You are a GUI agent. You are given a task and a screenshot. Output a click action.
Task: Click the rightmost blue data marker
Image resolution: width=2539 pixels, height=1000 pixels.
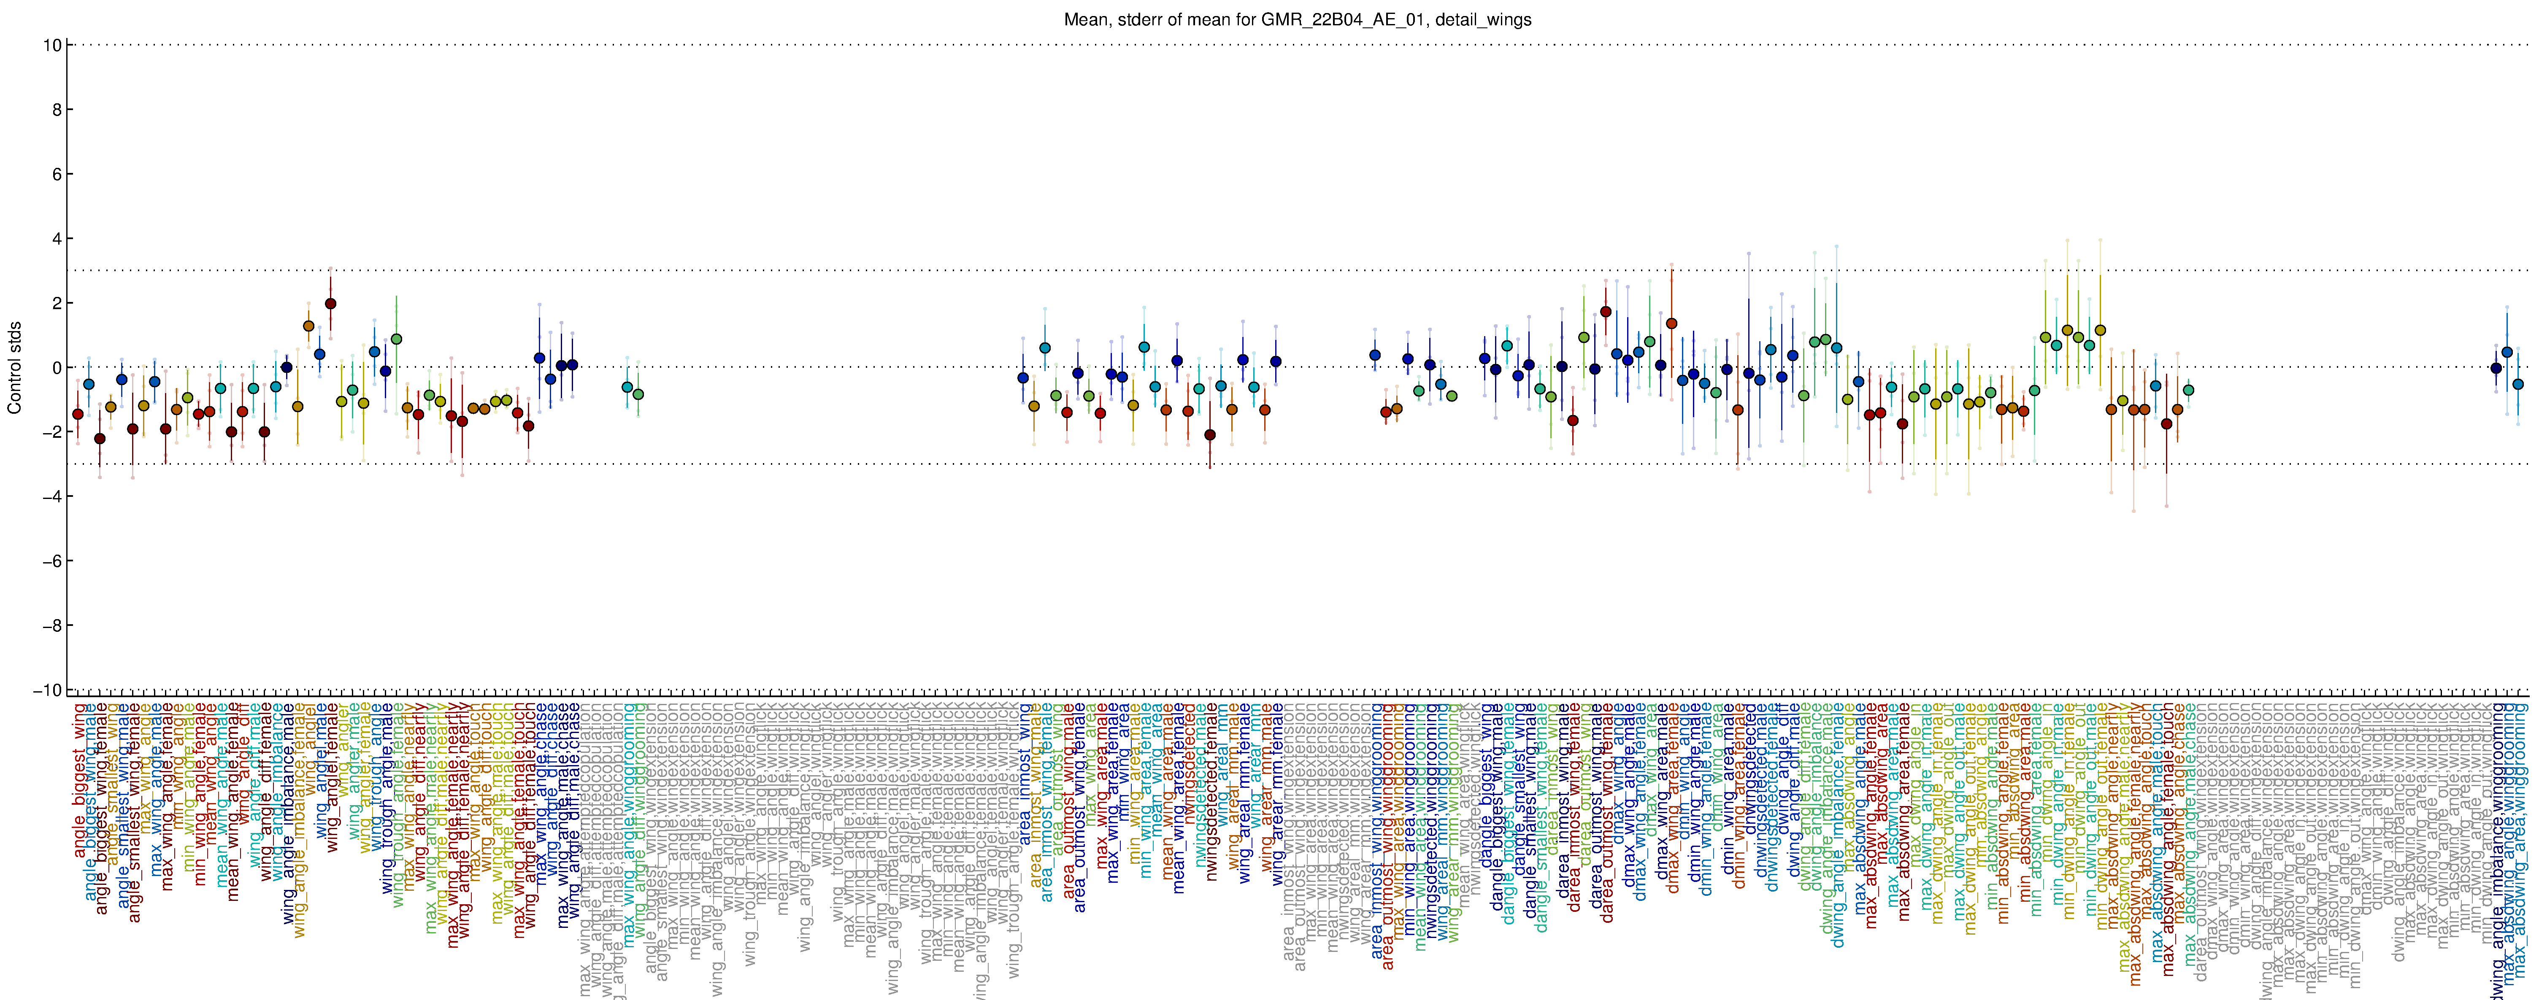tap(2517, 384)
